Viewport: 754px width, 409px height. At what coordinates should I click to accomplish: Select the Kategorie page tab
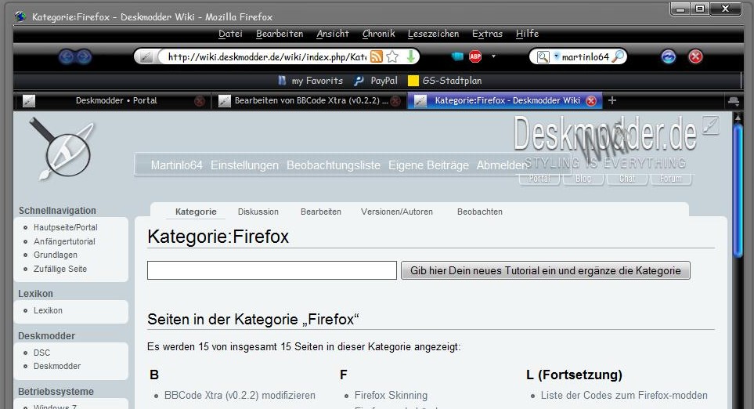pyautogui.click(x=196, y=212)
